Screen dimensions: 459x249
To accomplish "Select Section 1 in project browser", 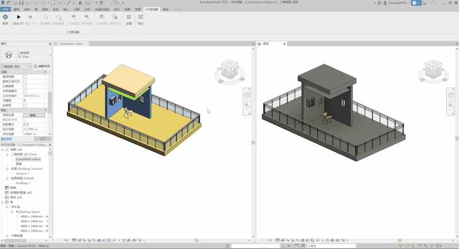I will [x=23, y=173].
